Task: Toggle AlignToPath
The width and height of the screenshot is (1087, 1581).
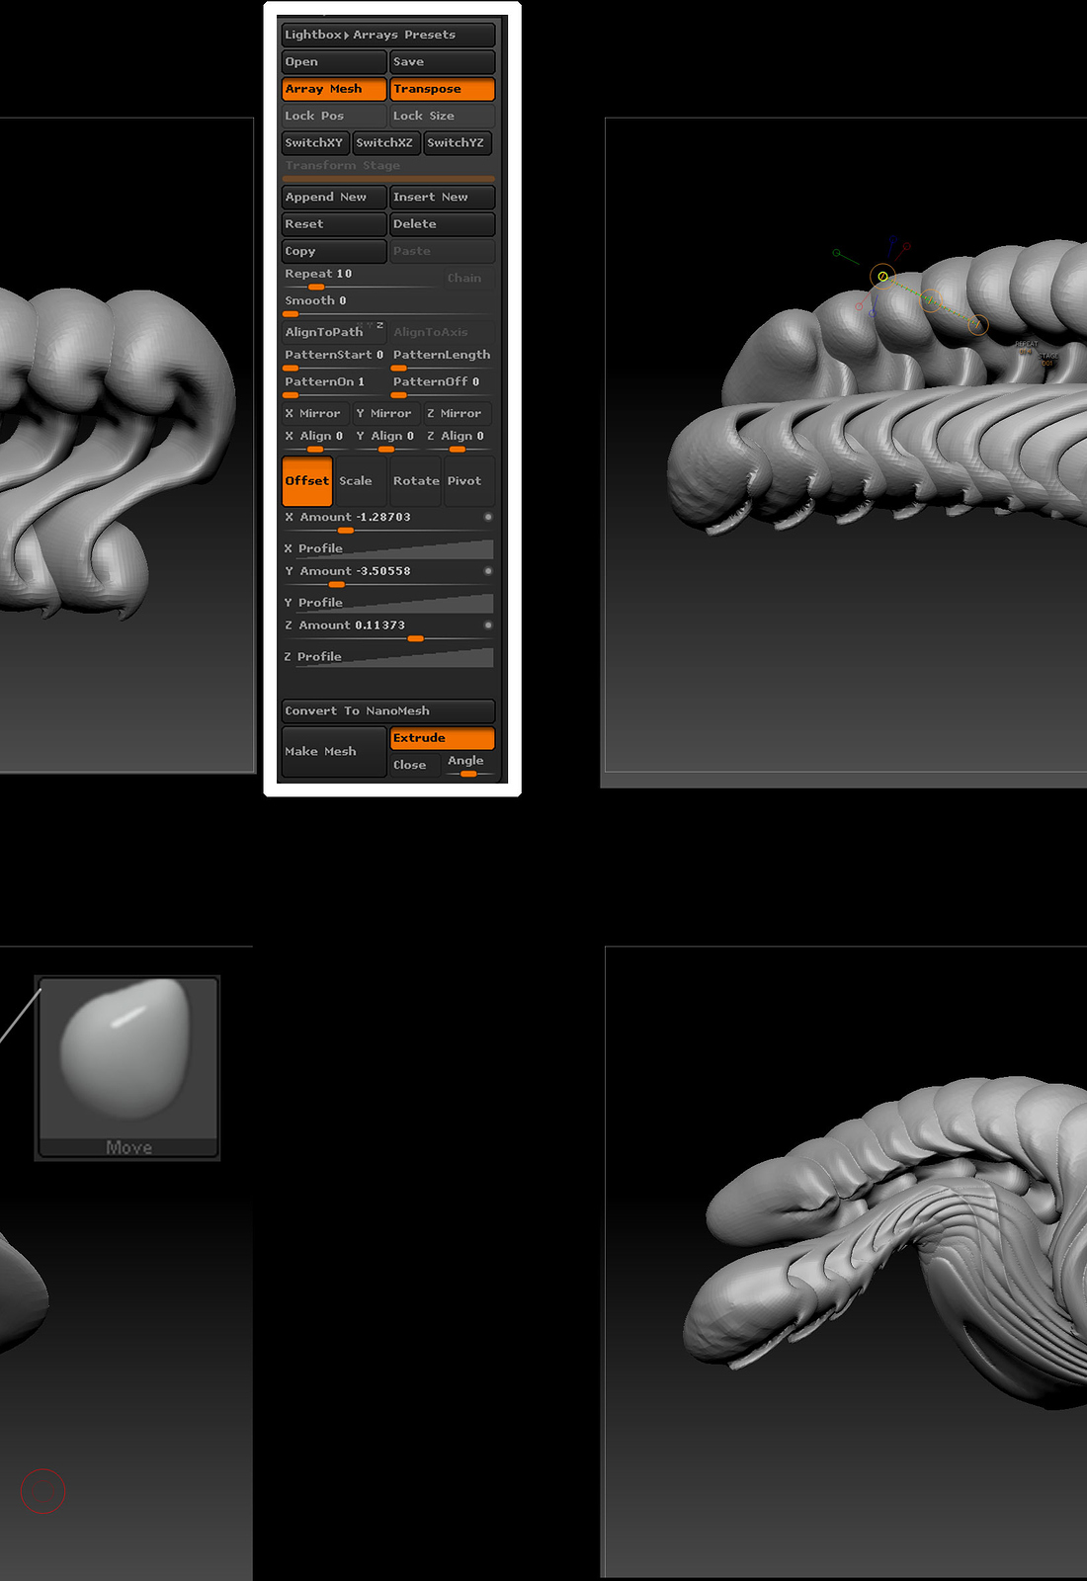Action: (x=334, y=332)
